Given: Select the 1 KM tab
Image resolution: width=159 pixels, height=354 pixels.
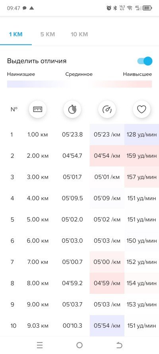Looking at the screenshot, I should pyautogui.click(x=16, y=34).
